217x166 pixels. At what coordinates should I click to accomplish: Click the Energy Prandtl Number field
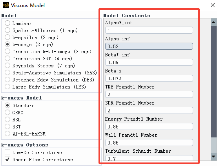(149, 126)
